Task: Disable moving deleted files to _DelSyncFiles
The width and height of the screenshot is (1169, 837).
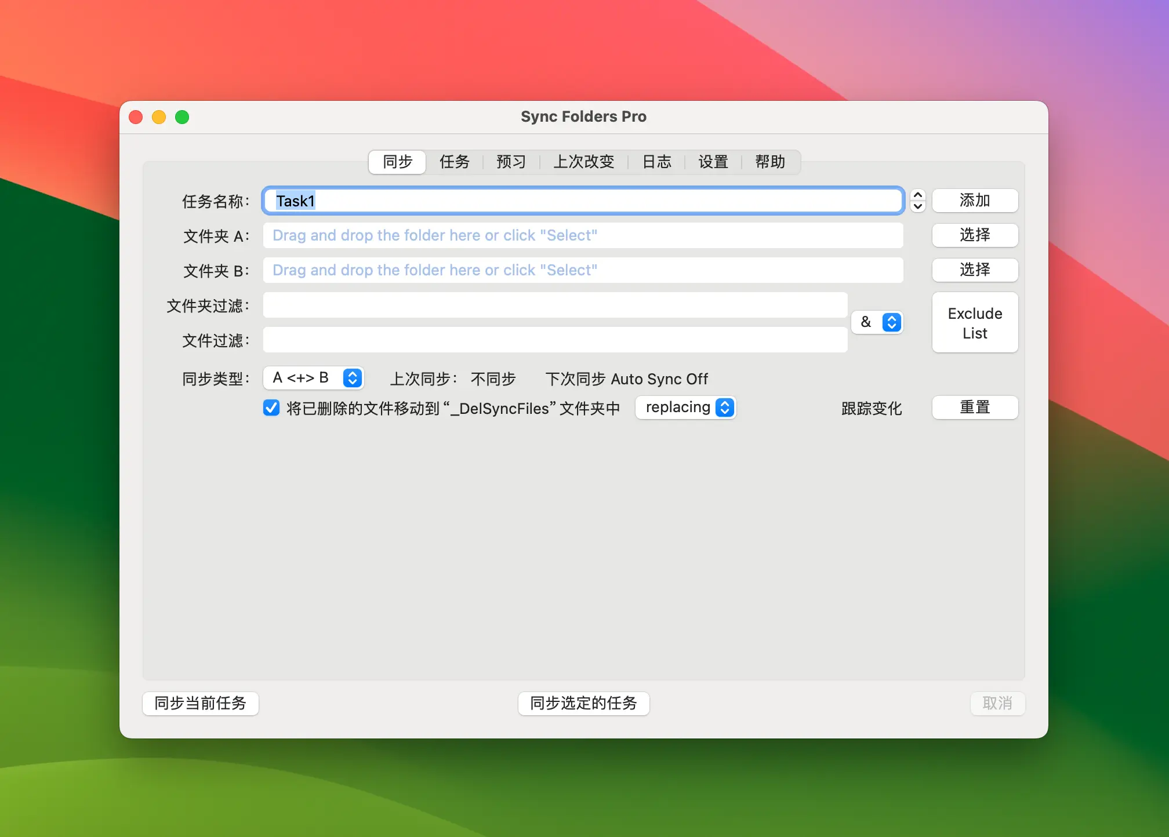Action: (x=271, y=408)
